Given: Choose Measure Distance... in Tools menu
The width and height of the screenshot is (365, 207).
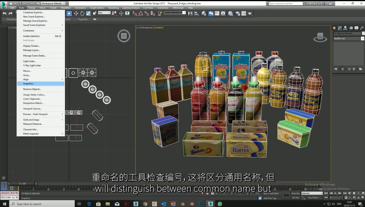Looking at the screenshot, I should point(41,124).
